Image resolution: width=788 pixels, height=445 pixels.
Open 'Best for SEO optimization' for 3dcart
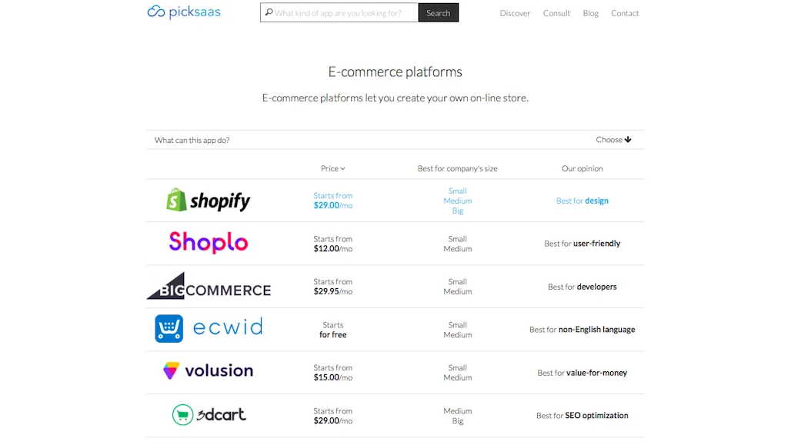click(583, 415)
